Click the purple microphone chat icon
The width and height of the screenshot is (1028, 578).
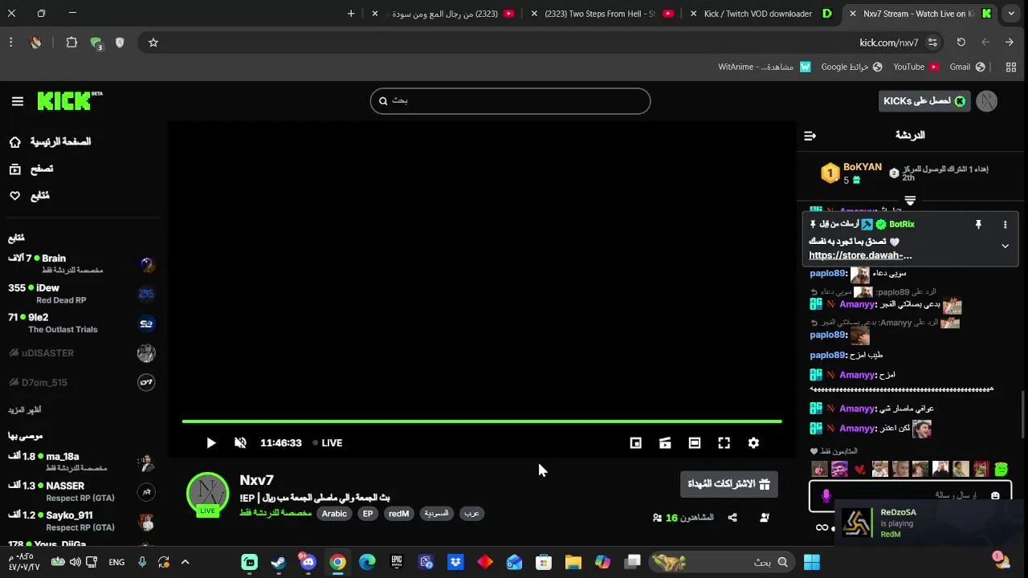pos(826,496)
